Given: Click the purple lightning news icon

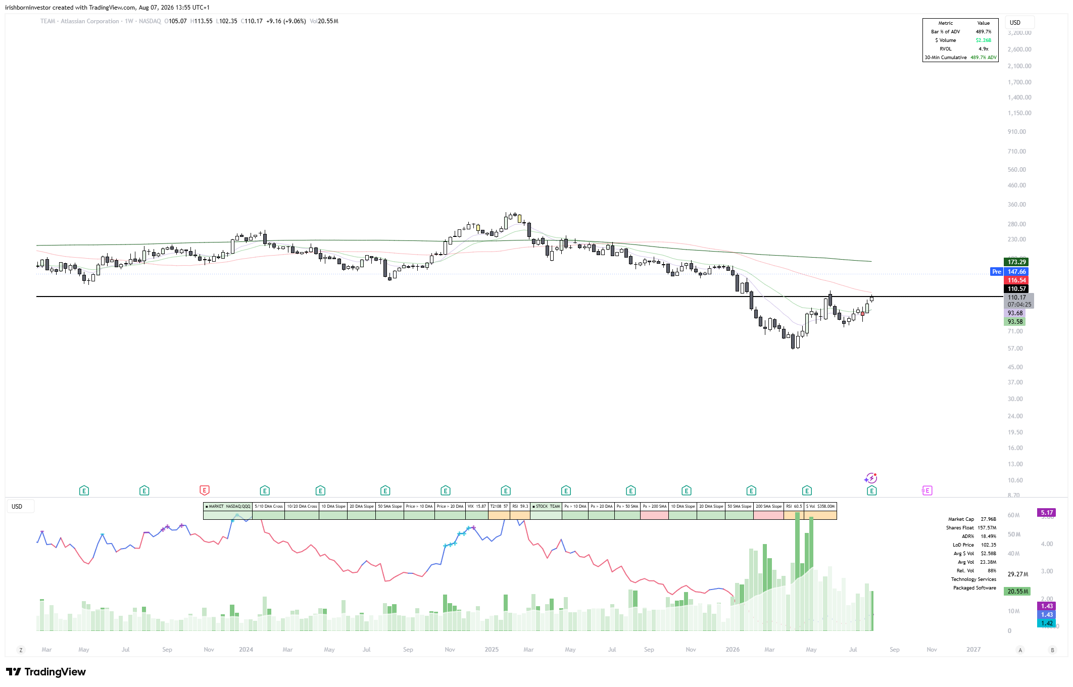Looking at the screenshot, I should 871,478.
